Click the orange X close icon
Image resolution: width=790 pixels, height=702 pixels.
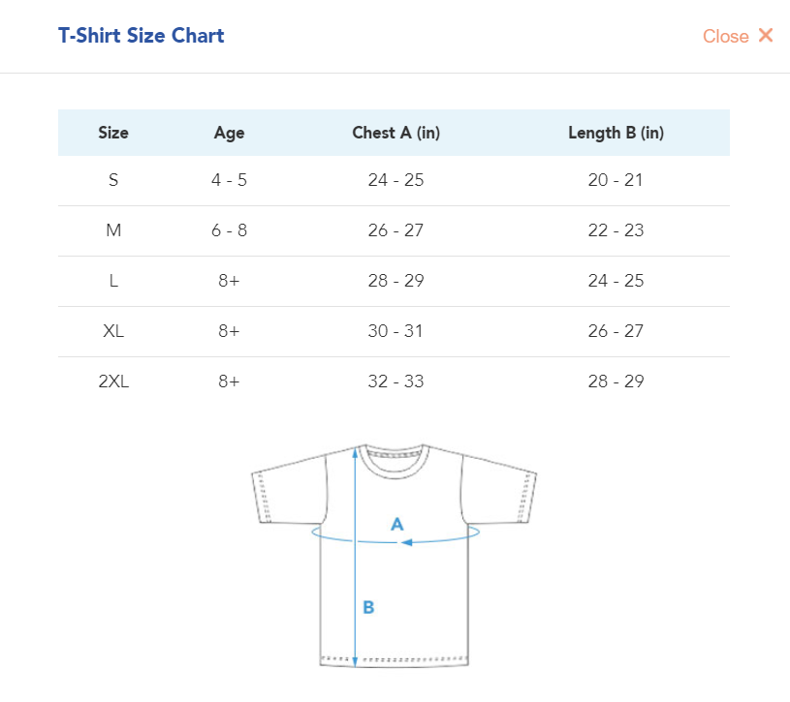tap(766, 36)
